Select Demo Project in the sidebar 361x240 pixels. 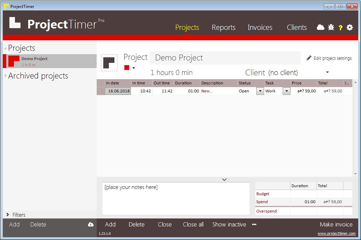[x=50, y=61]
